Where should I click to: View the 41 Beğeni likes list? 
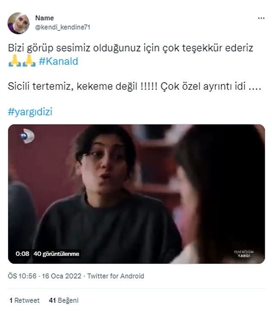click(x=64, y=300)
